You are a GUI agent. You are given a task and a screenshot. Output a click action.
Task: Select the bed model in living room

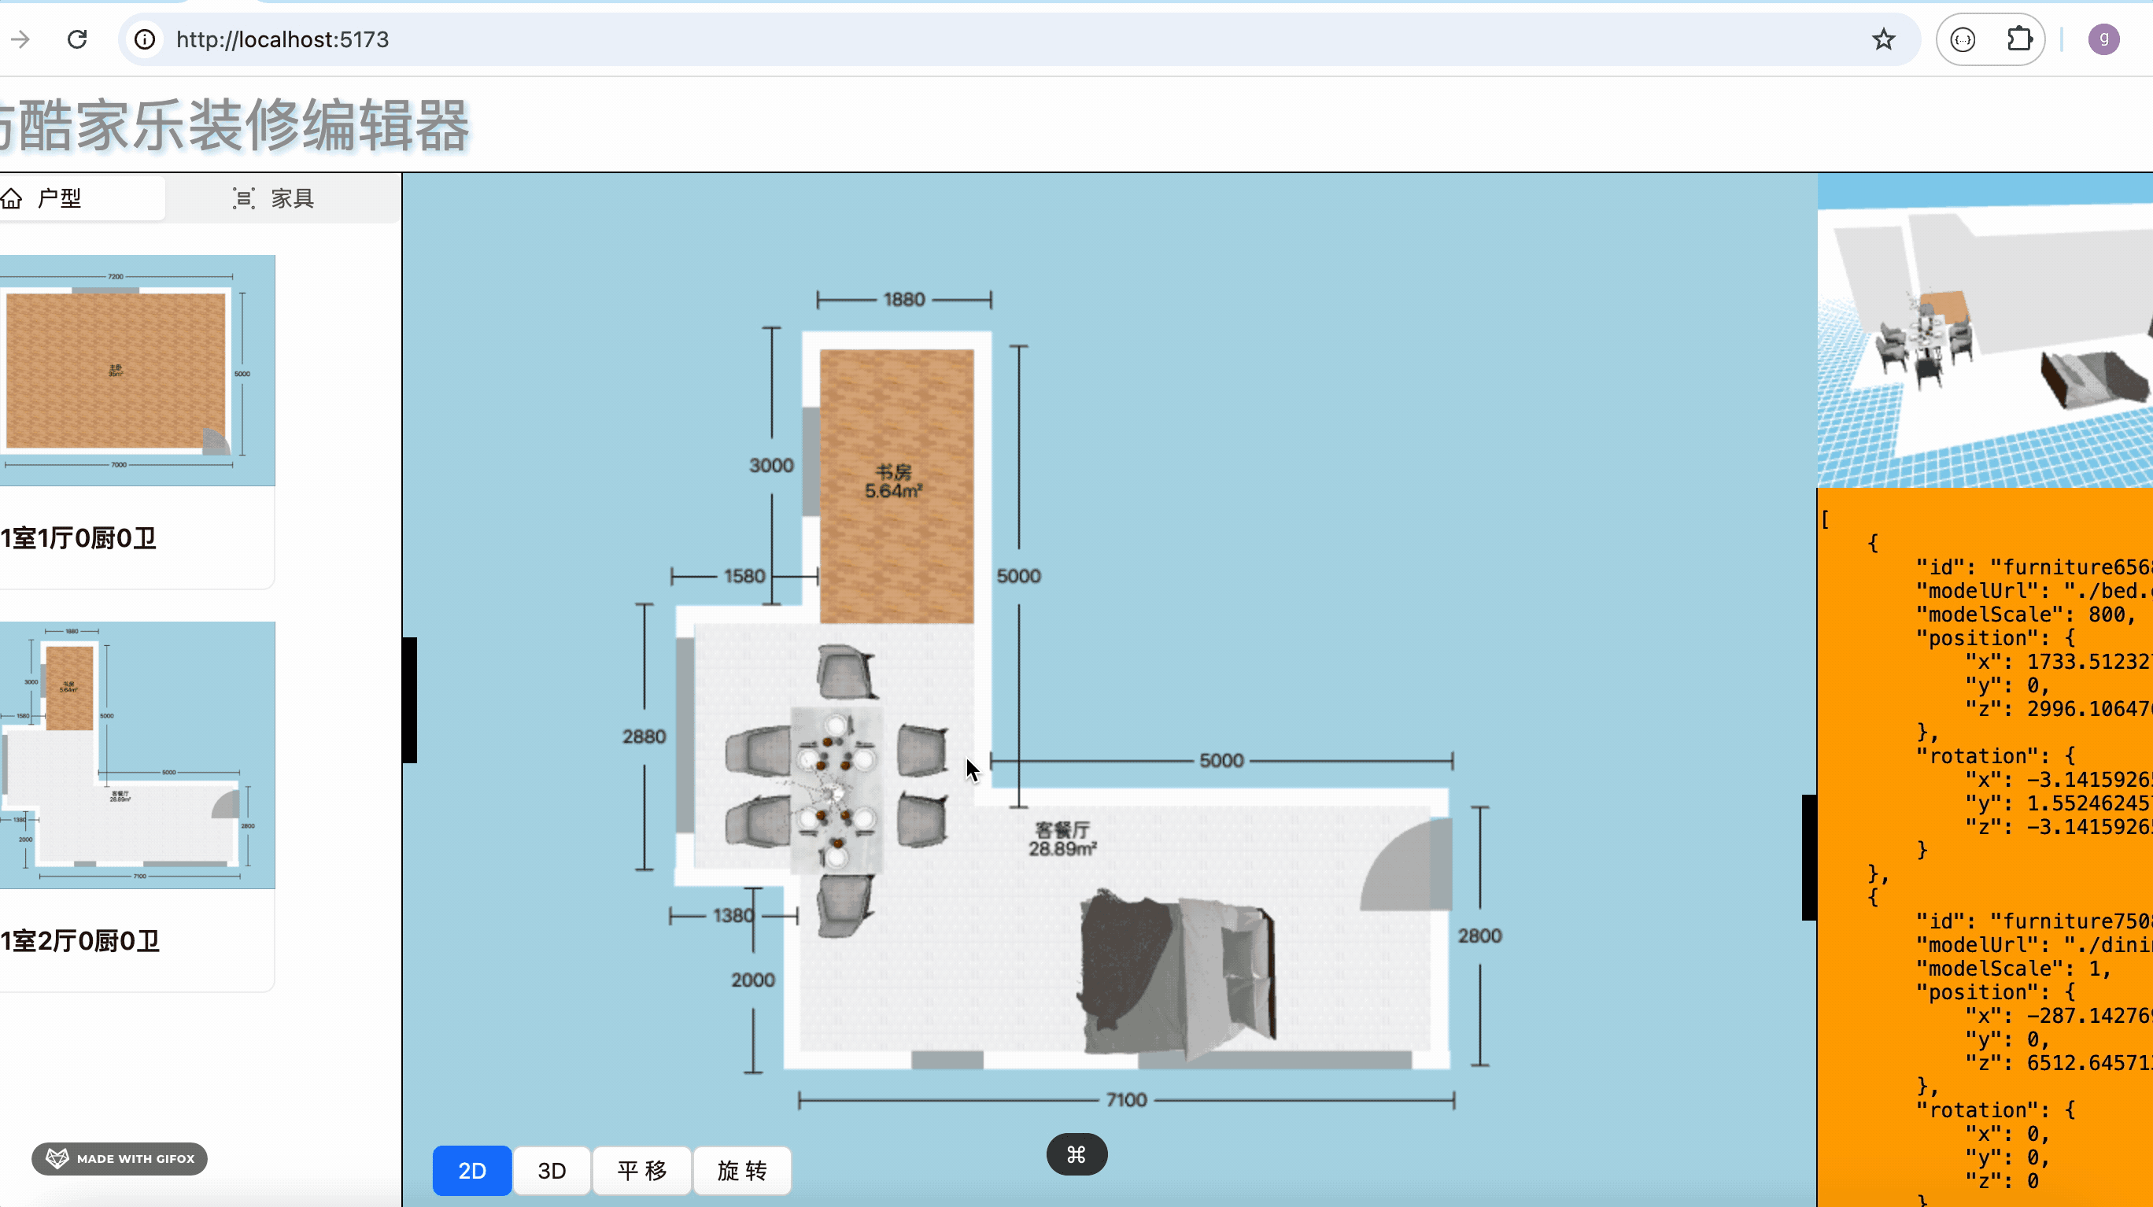(1179, 974)
